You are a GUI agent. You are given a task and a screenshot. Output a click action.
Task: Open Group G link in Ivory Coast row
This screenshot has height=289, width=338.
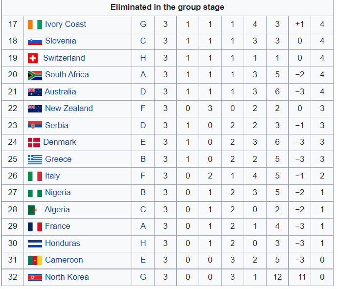click(143, 24)
